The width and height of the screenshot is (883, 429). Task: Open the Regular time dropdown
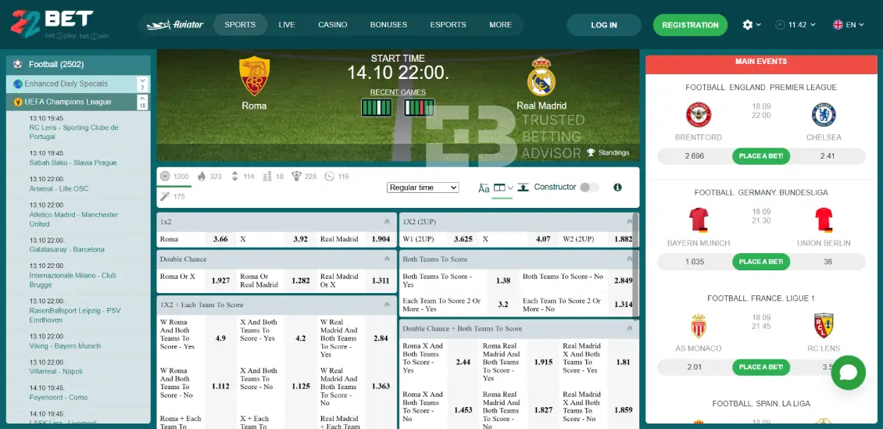(x=423, y=188)
